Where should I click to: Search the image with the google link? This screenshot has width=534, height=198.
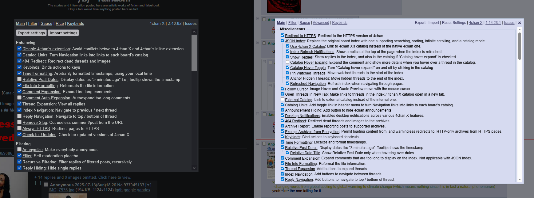click(130, 190)
